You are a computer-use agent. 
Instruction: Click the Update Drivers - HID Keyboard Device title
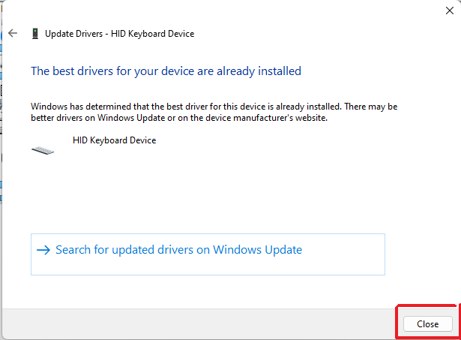(119, 34)
